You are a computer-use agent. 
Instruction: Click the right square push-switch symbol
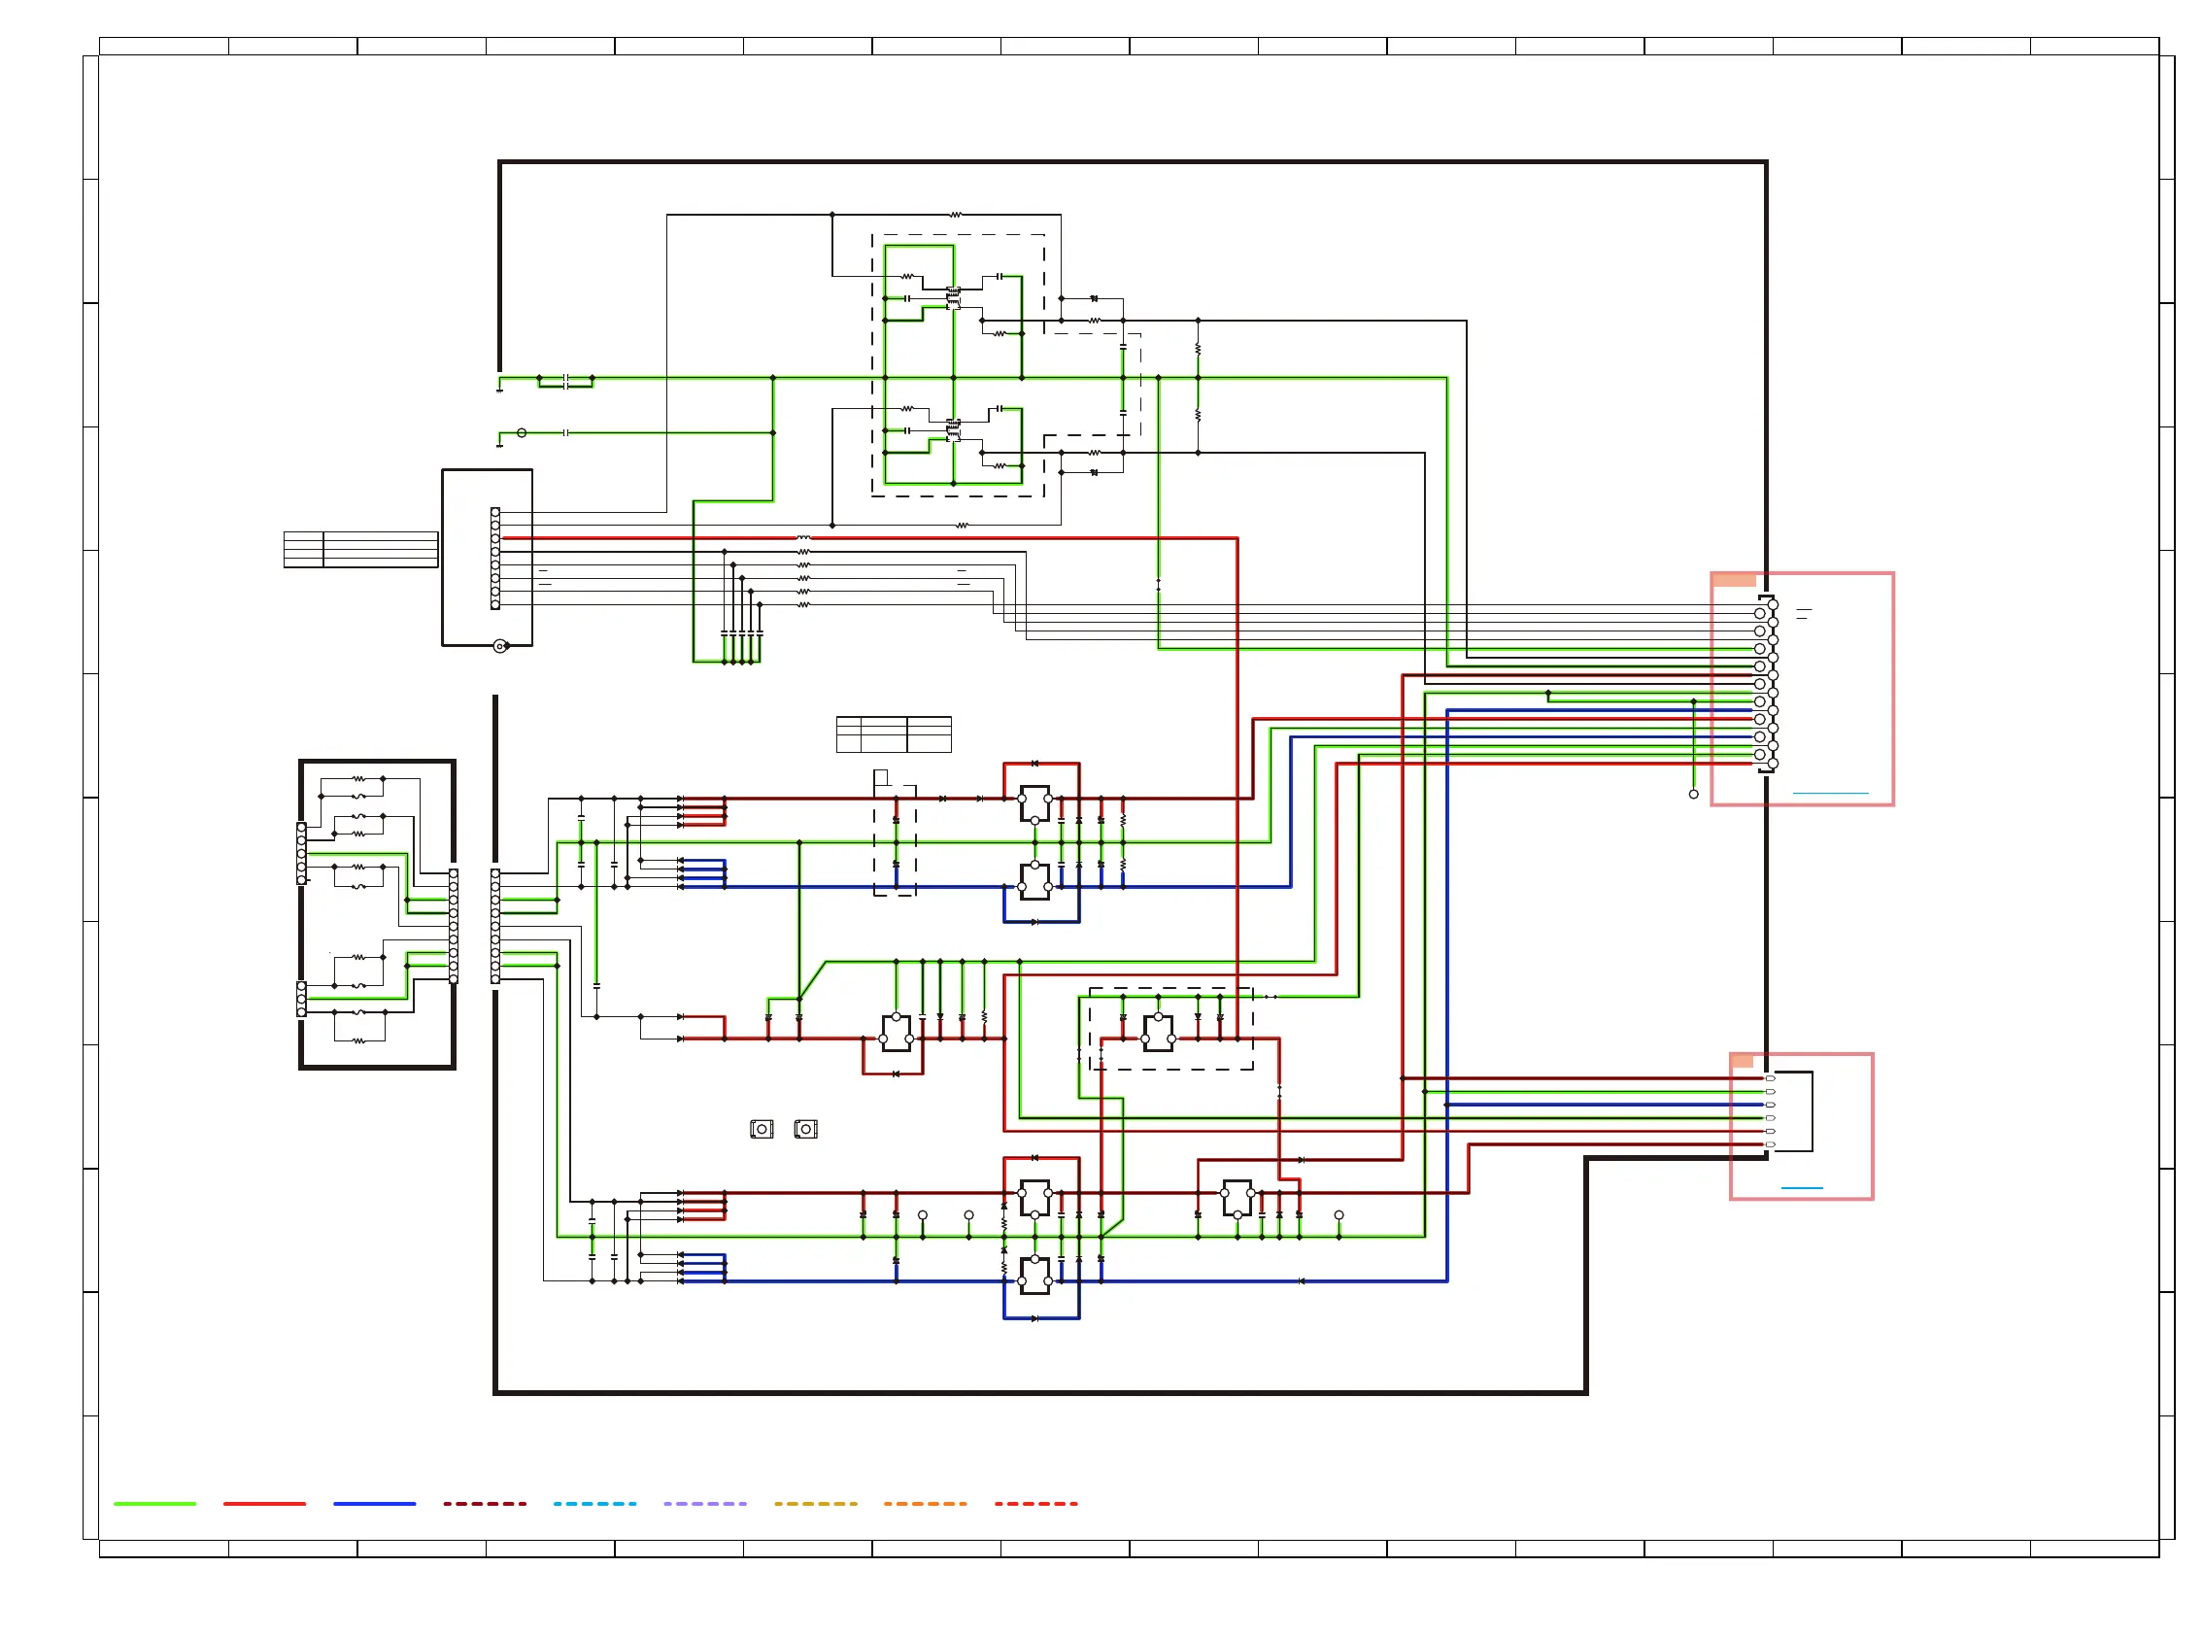click(805, 1129)
